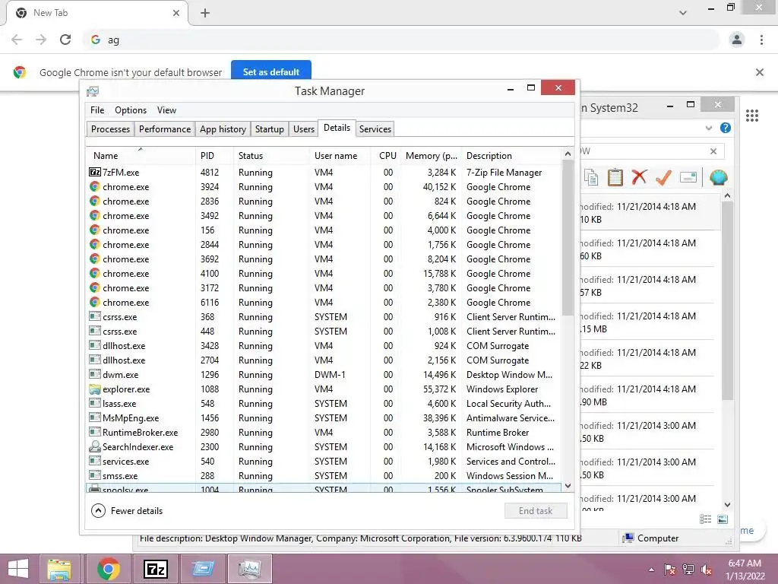Switch to list view icon in file window

tap(706, 519)
